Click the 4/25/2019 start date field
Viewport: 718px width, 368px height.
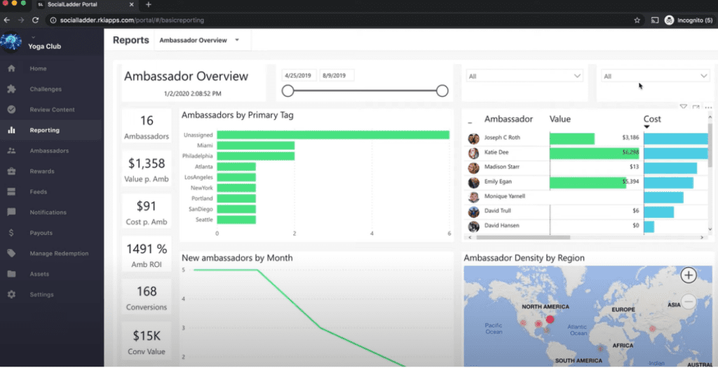[299, 75]
